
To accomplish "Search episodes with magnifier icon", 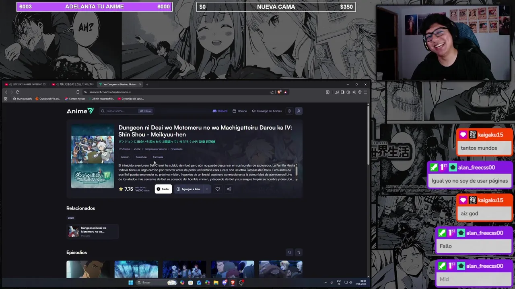I will [289, 252].
